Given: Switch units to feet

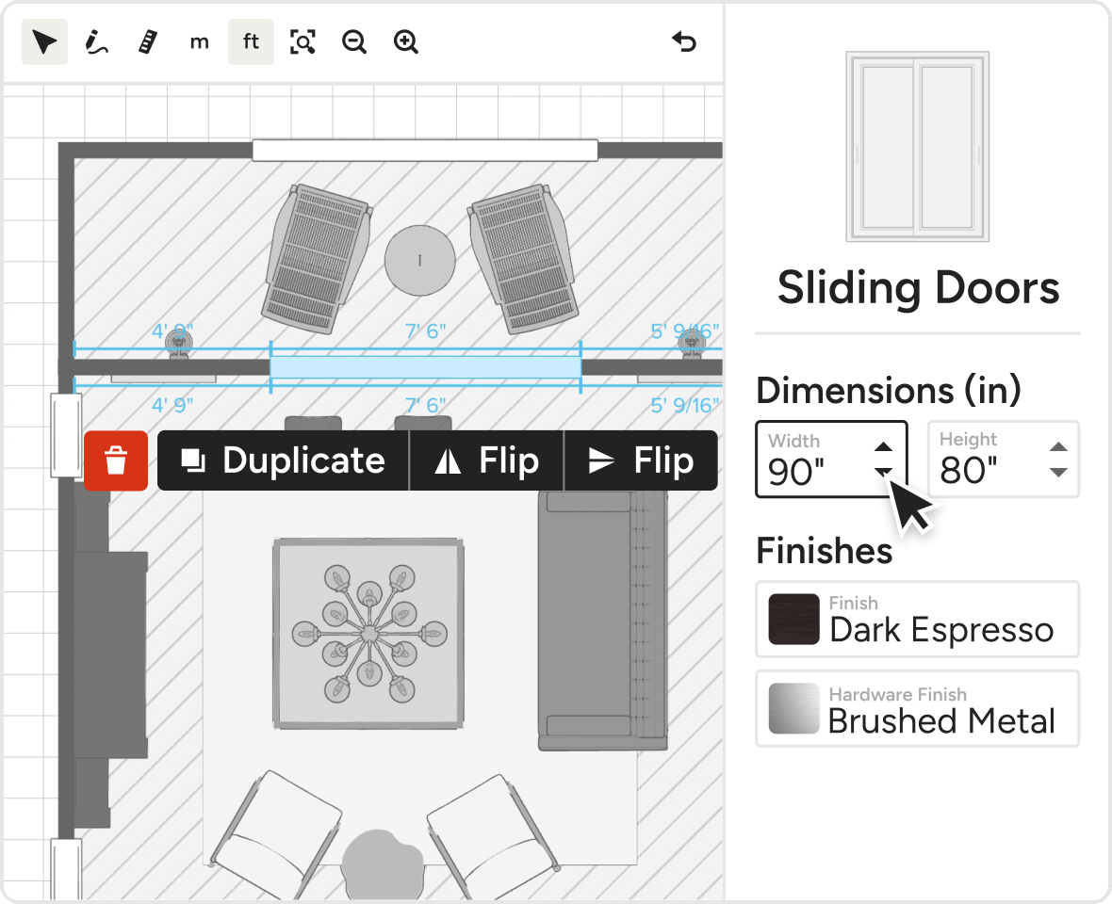Looking at the screenshot, I should click(x=251, y=42).
